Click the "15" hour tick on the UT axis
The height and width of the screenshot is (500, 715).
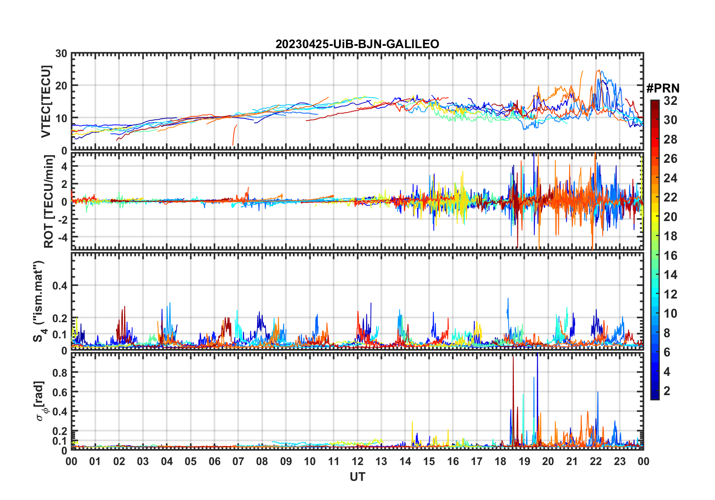pyautogui.click(x=429, y=461)
